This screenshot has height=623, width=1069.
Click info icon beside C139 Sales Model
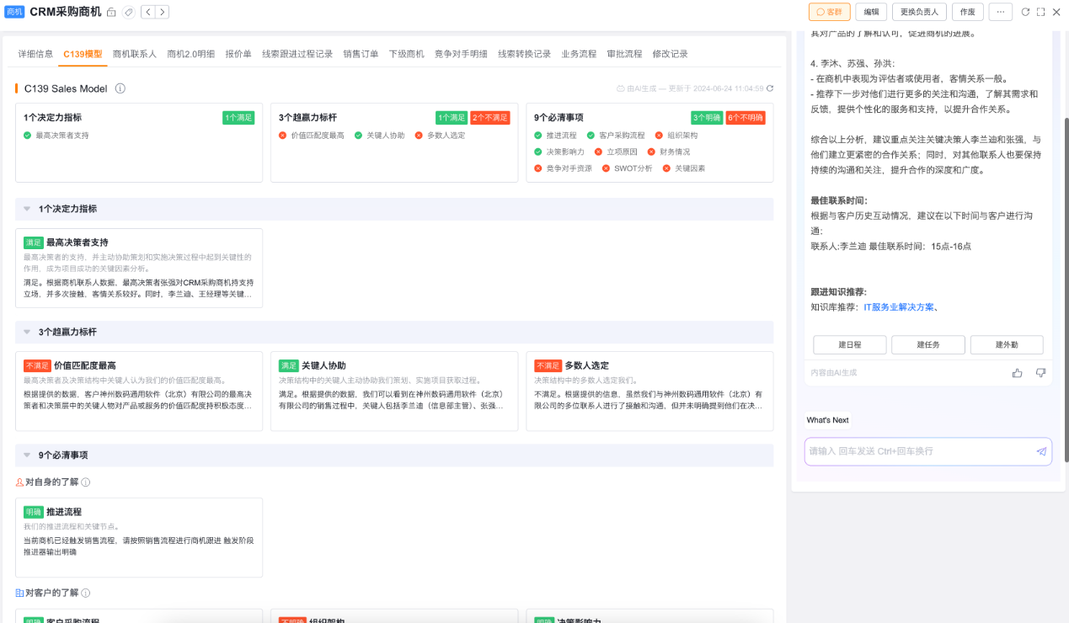pos(120,88)
